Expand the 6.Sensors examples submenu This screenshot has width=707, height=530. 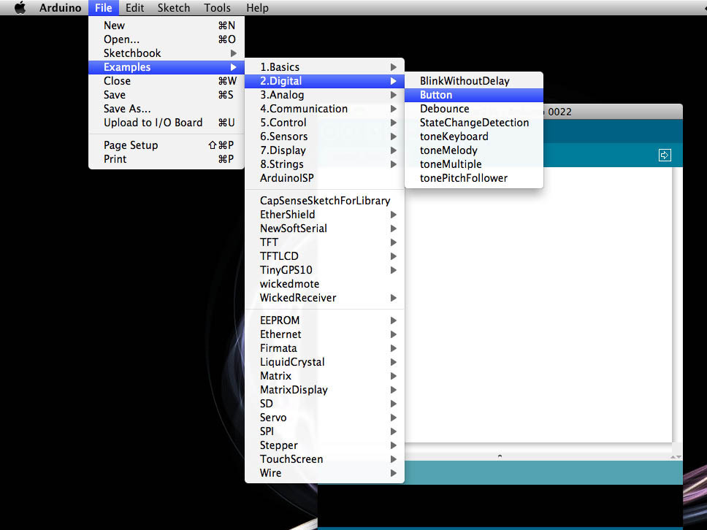click(x=324, y=137)
